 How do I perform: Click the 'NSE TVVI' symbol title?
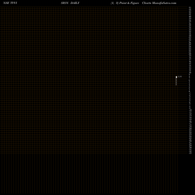point(10,3)
